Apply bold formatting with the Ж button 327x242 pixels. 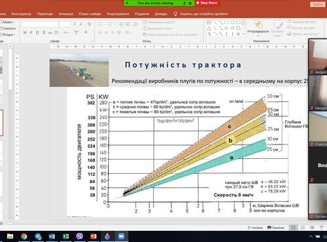[x=25, y=33]
